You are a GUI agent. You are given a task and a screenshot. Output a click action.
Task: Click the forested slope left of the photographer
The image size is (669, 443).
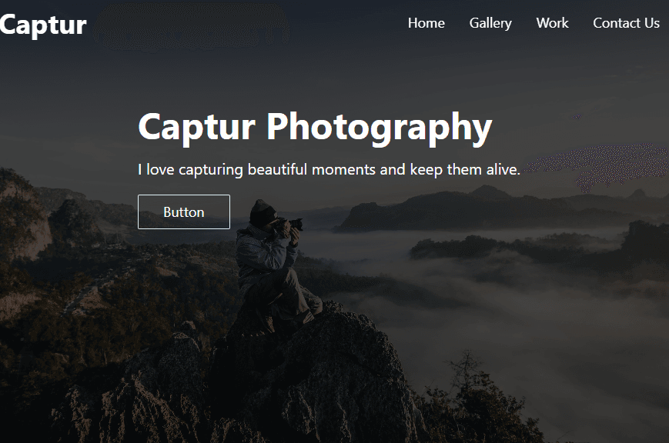pos(139,292)
